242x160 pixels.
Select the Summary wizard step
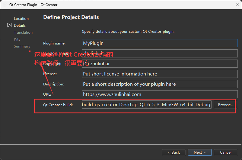22,46
